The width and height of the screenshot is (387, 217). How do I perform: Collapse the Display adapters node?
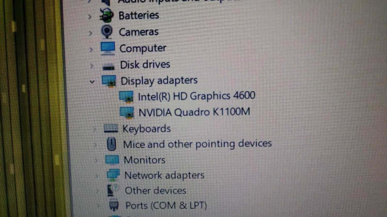[92, 82]
